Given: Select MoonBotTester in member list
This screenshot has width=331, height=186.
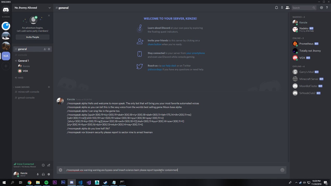Looking at the screenshot, I should pyautogui.click(x=309, y=86).
